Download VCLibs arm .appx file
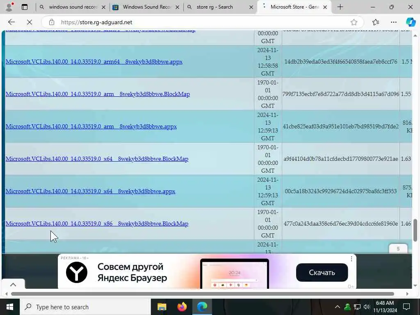 91,126
